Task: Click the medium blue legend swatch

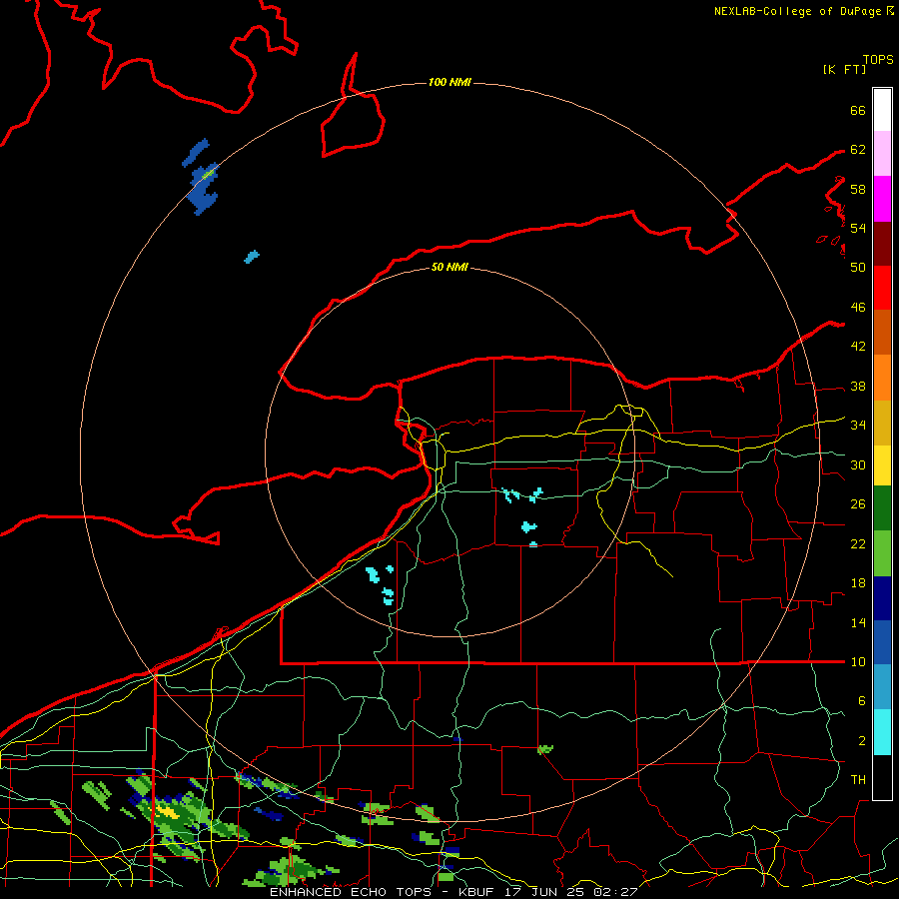Action: click(x=882, y=642)
